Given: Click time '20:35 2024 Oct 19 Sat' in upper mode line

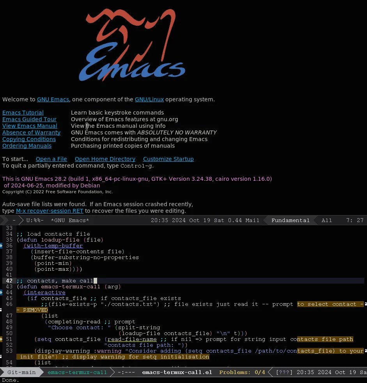Looking at the screenshot, I should [188, 220].
